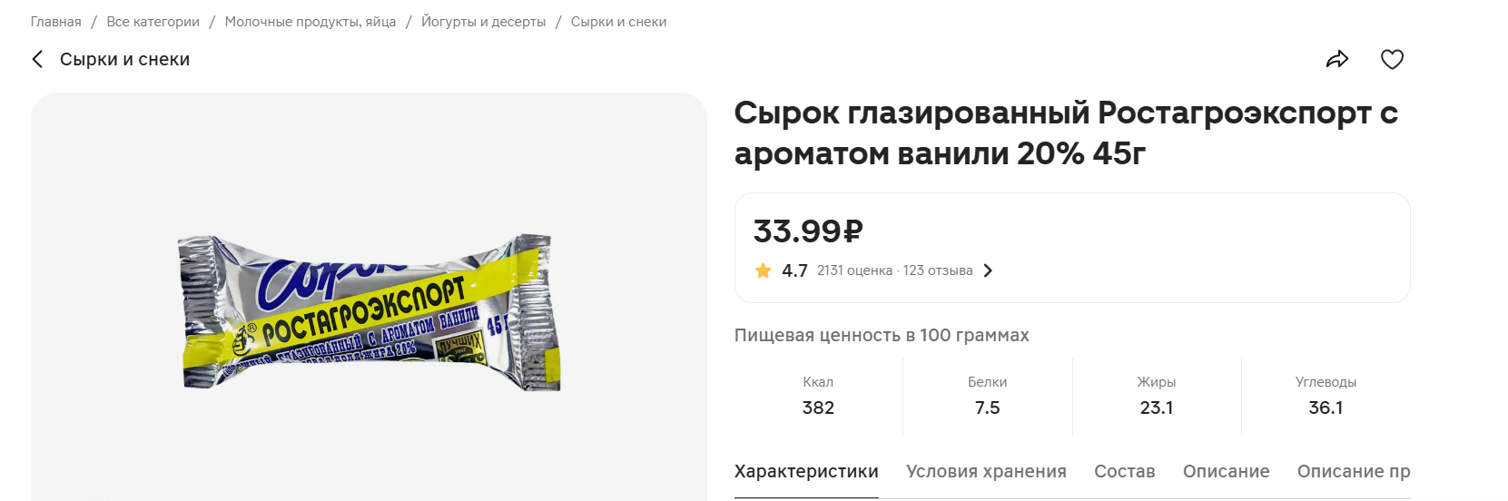This screenshot has height=501, width=1508.
Task: Click the product photo of the сырок
Action: [369, 312]
